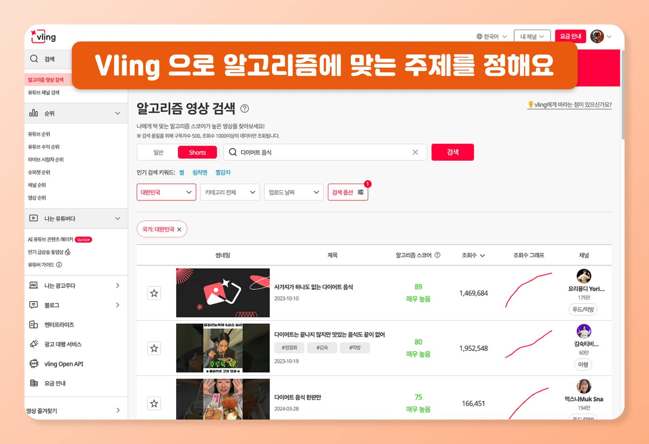Screen dimensions: 649x444
Task: Sort by 조회수 column
Action: coord(473,255)
